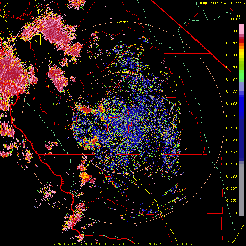Select the 0.573 value on the color scale
This screenshot has height=246, width=246.
coord(232,128)
